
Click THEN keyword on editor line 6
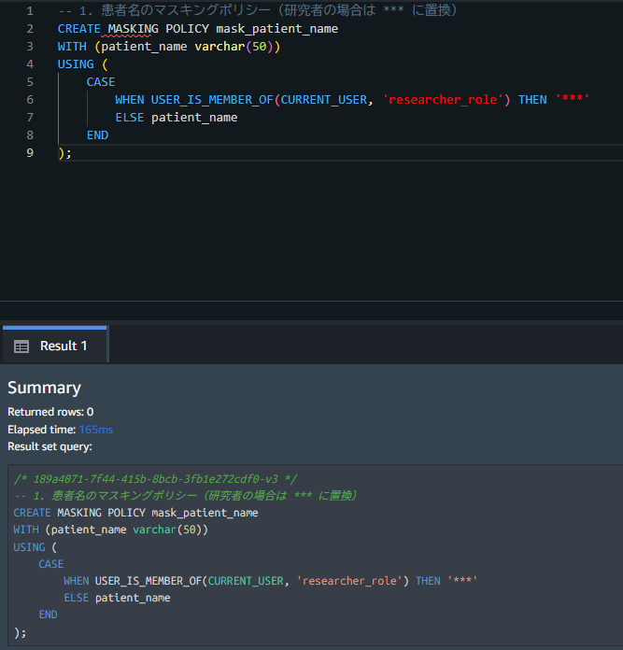pos(532,100)
